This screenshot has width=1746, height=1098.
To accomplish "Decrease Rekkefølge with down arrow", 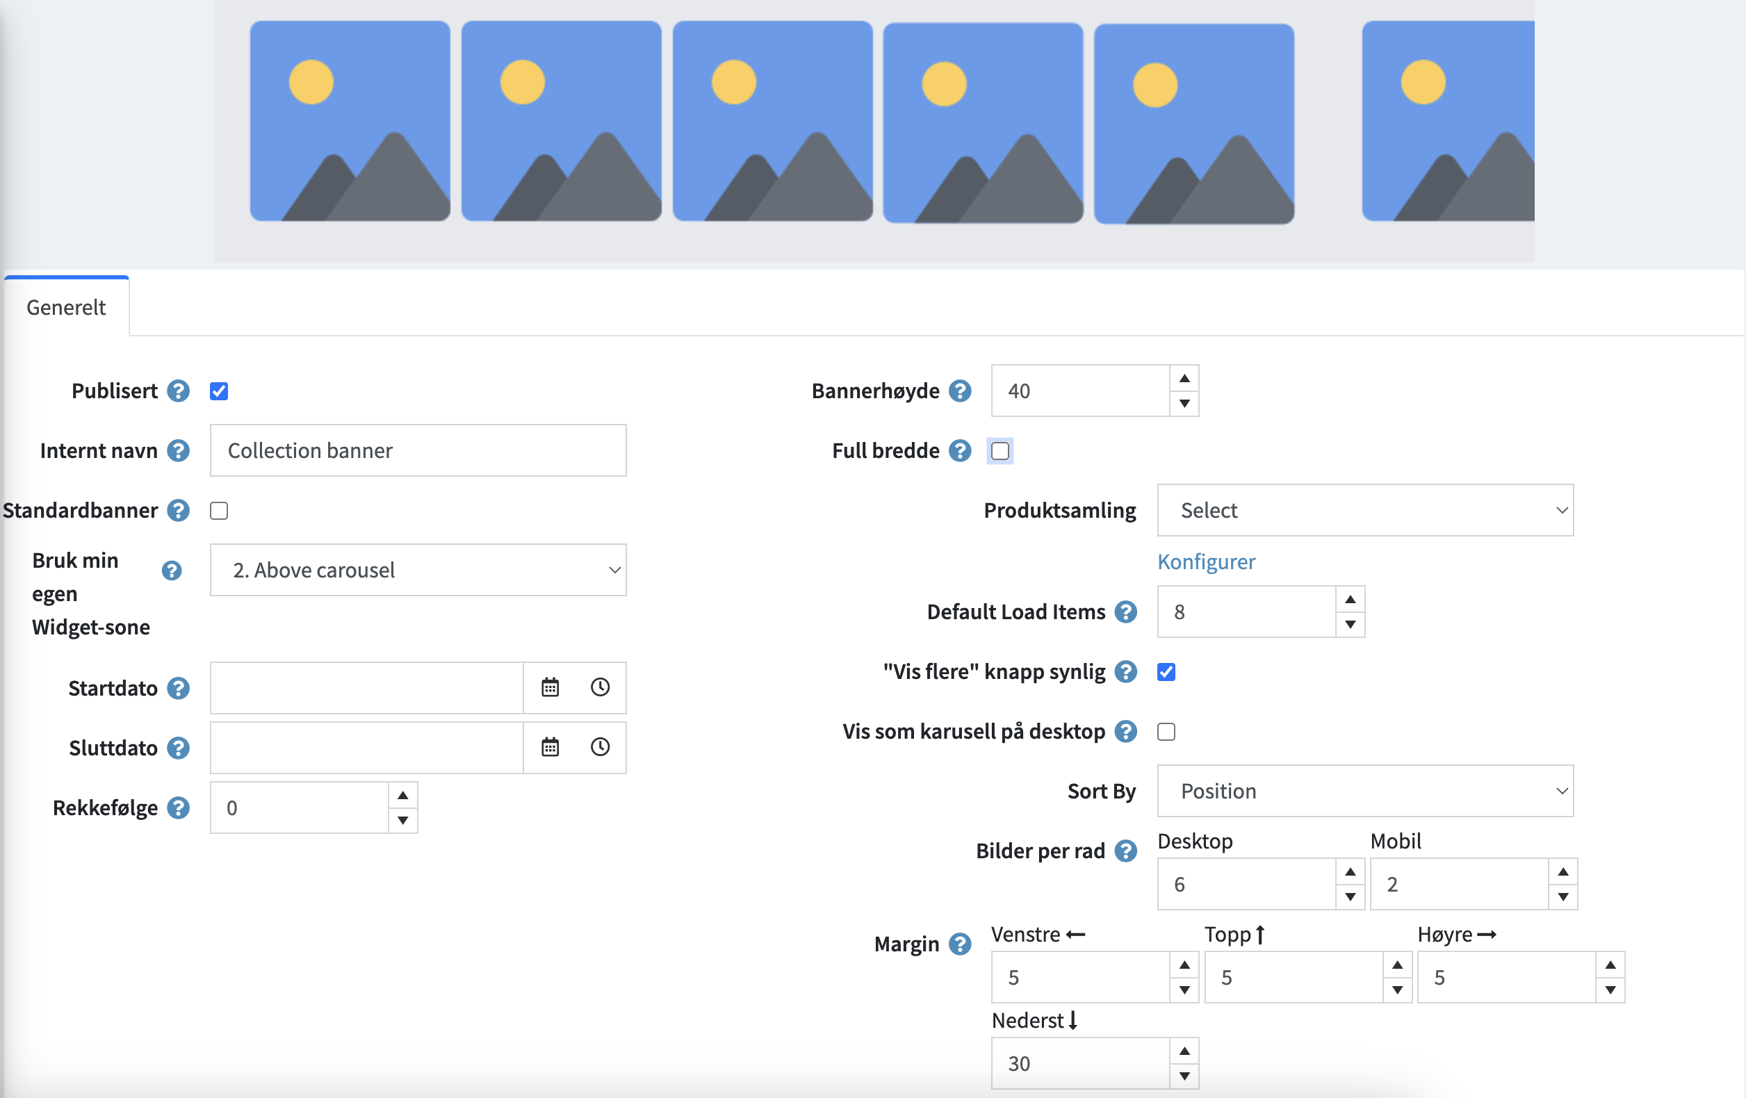I will pyautogui.click(x=402, y=821).
